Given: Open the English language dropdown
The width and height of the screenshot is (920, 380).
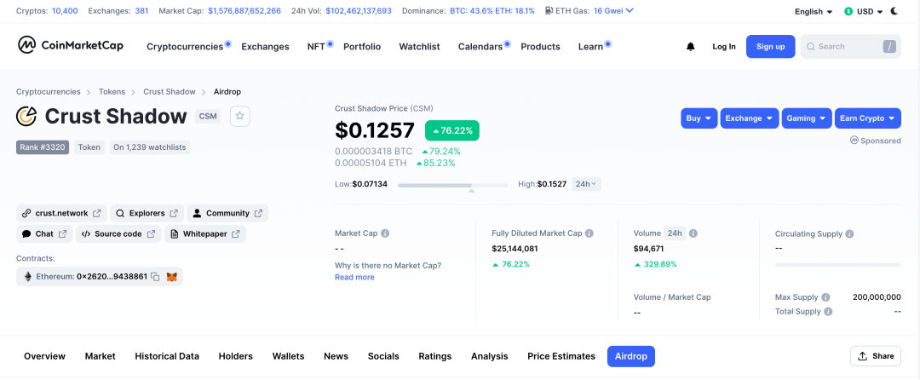Looking at the screenshot, I should pos(814,12).
